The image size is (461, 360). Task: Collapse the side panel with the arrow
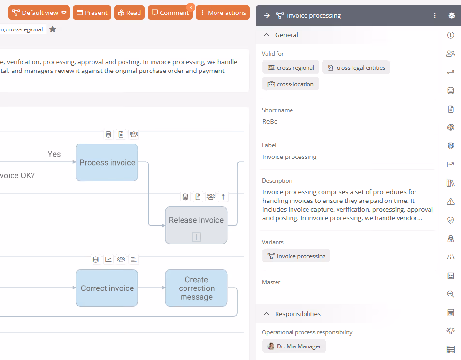click(x=267, y=15)
